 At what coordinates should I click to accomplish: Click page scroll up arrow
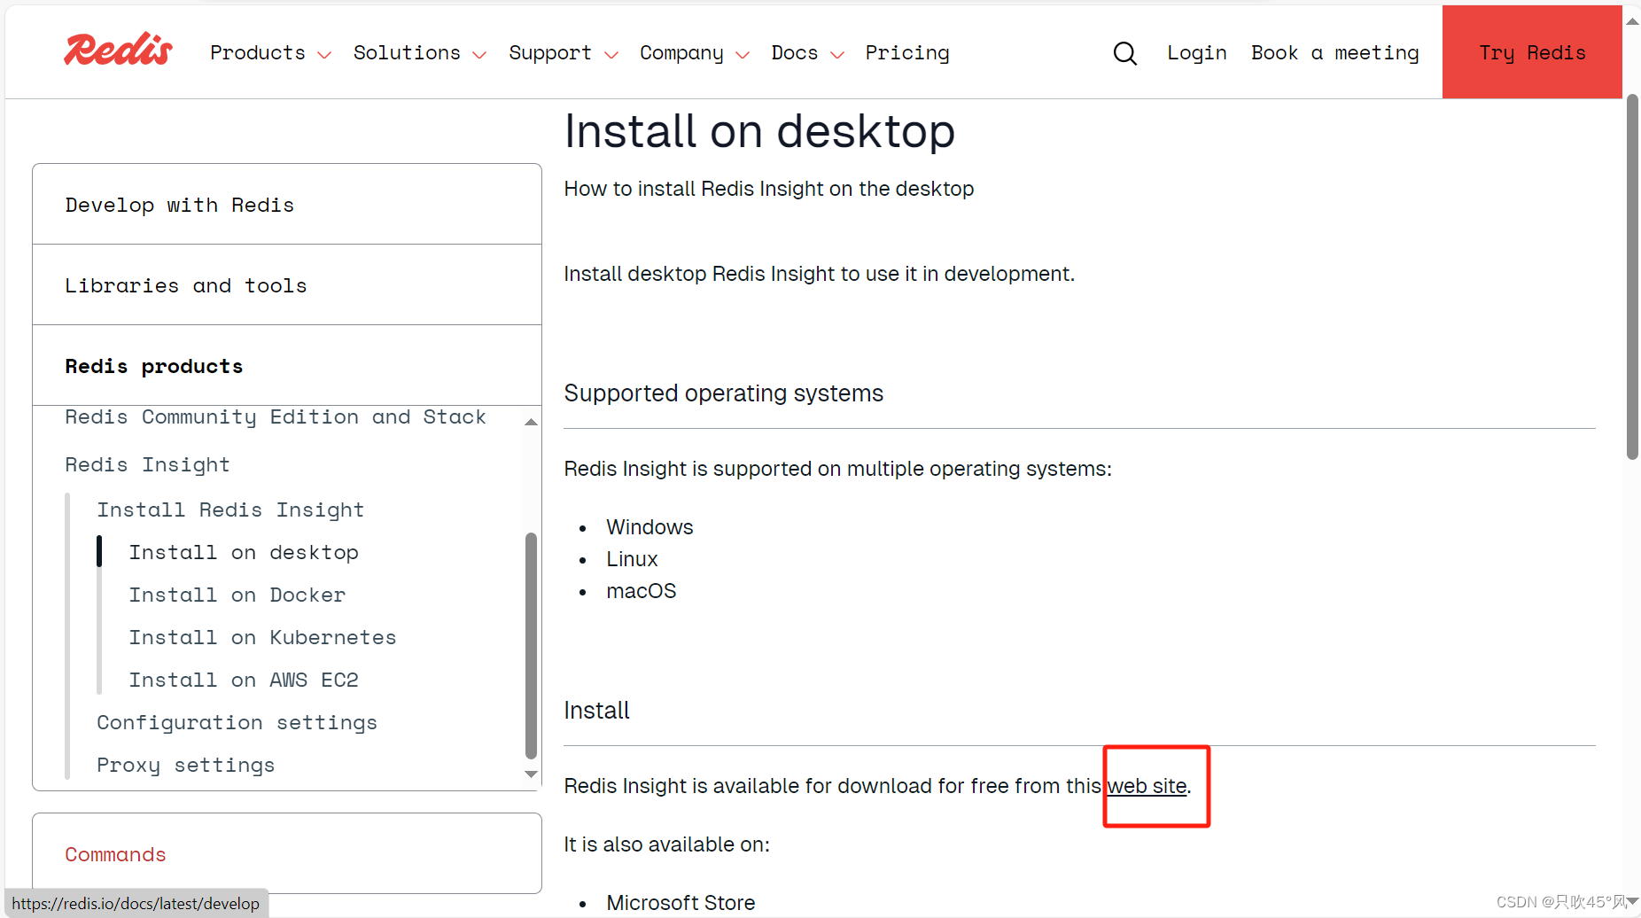click(x=1632, y=21)
